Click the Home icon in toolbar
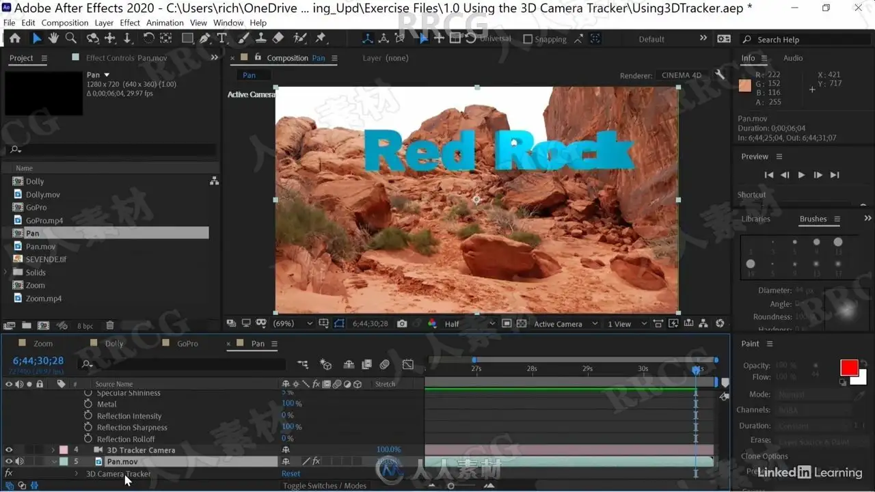 [15, 39]
